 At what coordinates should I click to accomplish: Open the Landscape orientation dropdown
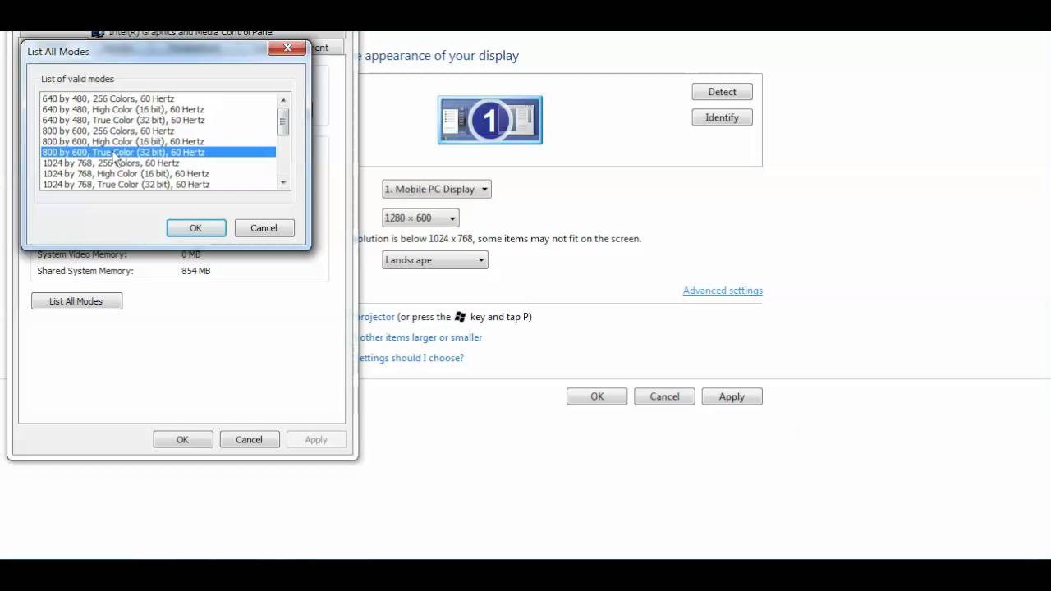[x=435, y=260]
